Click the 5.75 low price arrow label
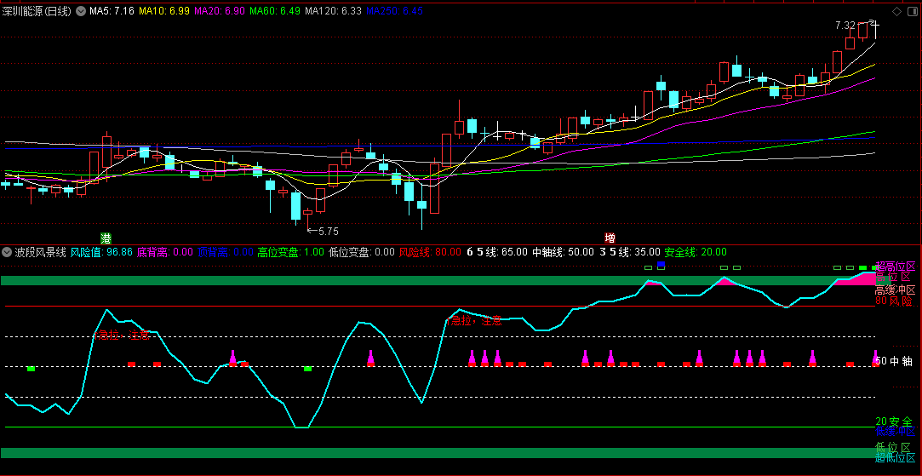 pos(322,231)
